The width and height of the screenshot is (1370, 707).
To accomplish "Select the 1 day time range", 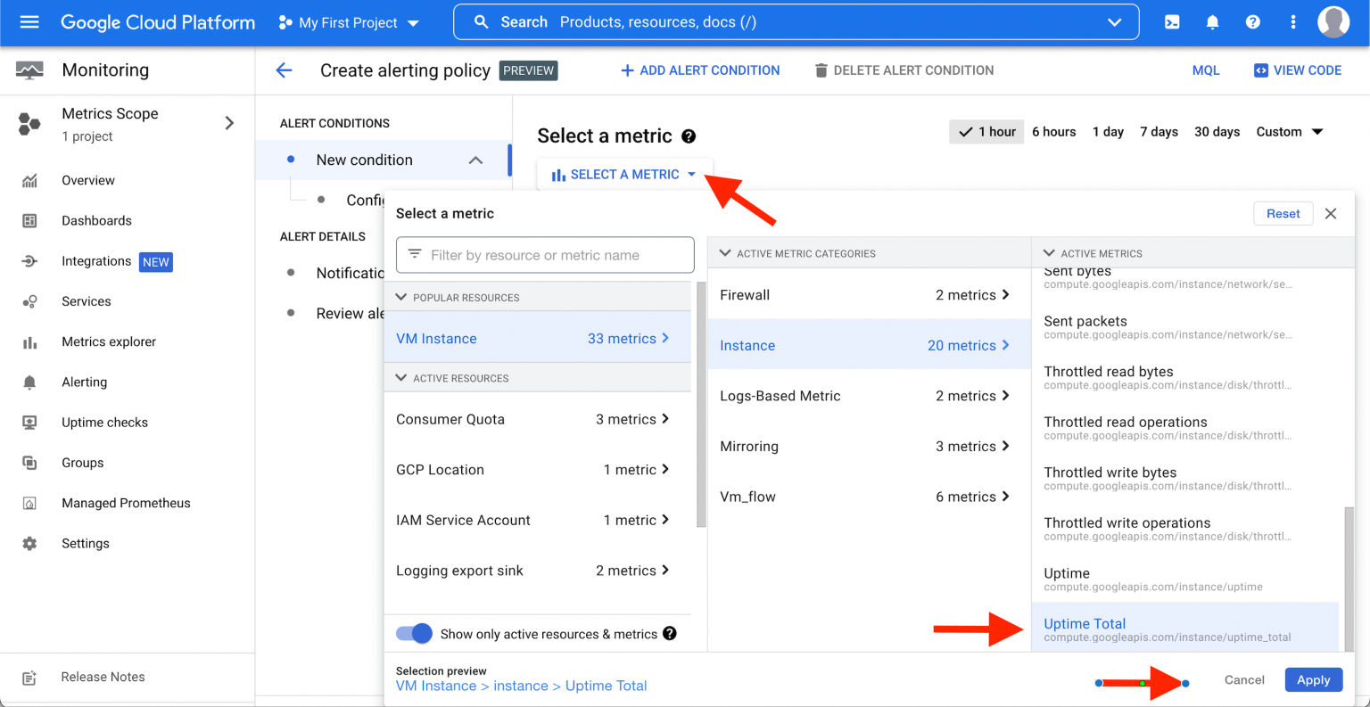I will (x=1108, y=132).
